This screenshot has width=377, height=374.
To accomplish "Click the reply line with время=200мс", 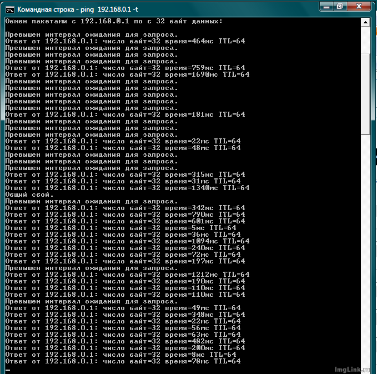I will pyautogui.click(x=125, y=348).
